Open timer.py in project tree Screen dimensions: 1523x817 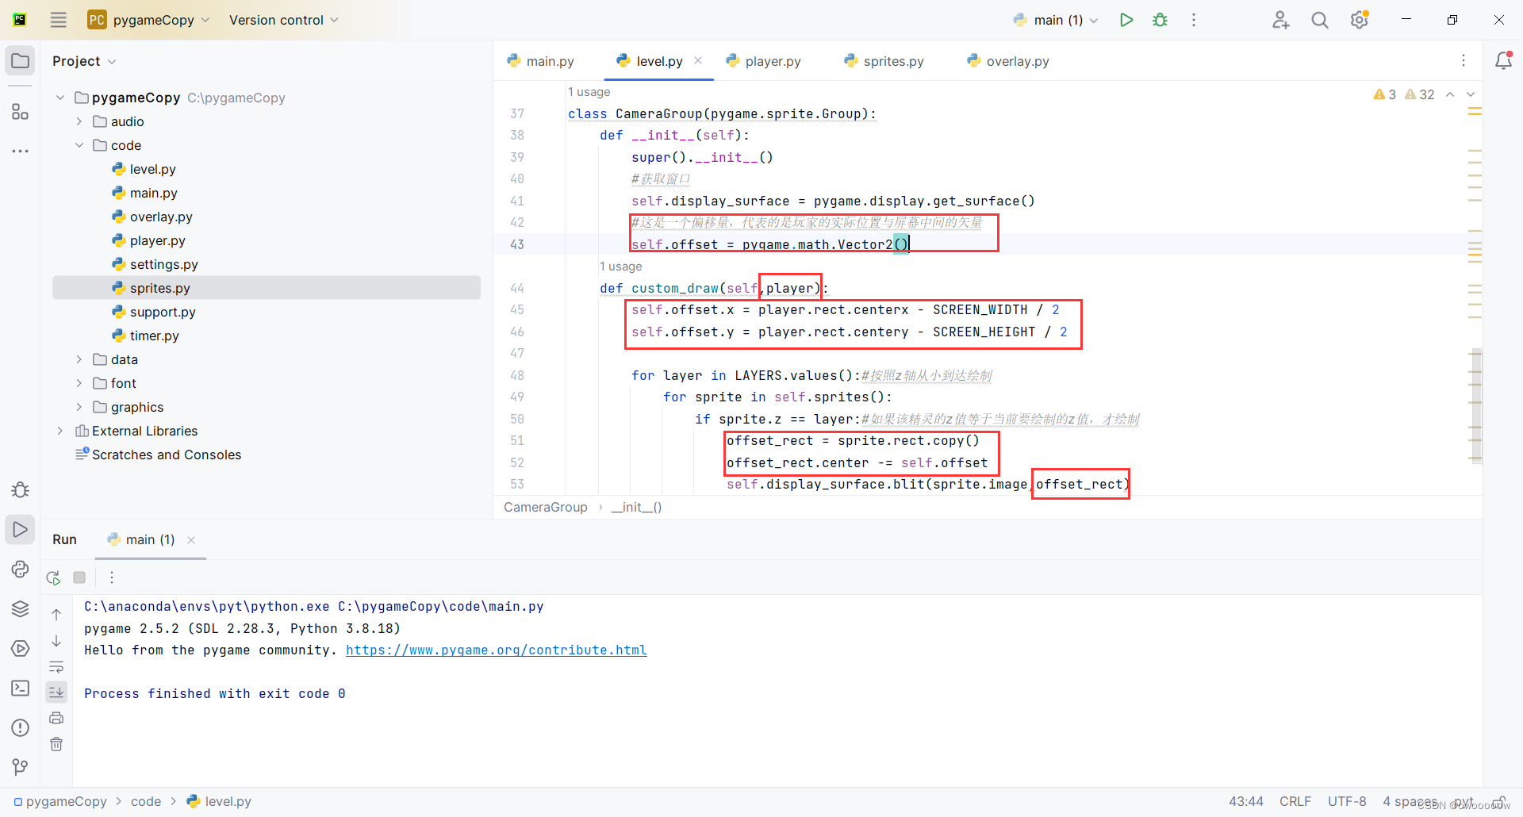(x=155, y=336)
